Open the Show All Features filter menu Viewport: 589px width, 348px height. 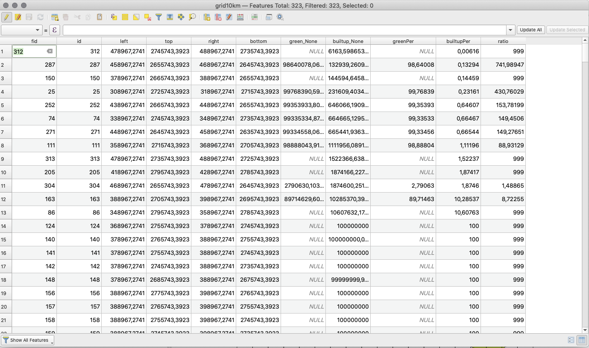pyautogui.click(x=28, y=340)
